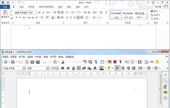Screen dimensions: 170x108
Task: Enable center alignment in LibreOffice toolbar
Action: (x=123, y=68)
